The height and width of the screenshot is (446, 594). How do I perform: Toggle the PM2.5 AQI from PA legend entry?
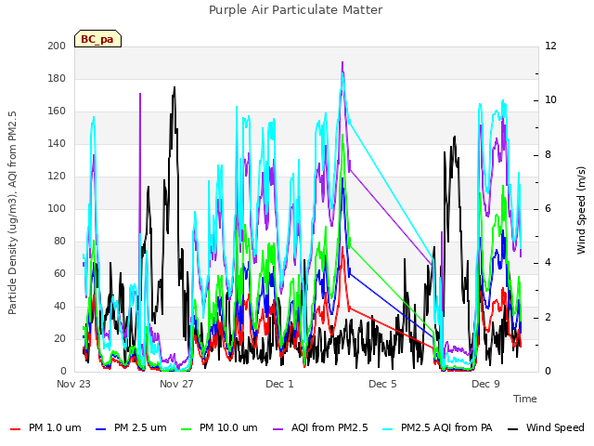tap(437, 428)
